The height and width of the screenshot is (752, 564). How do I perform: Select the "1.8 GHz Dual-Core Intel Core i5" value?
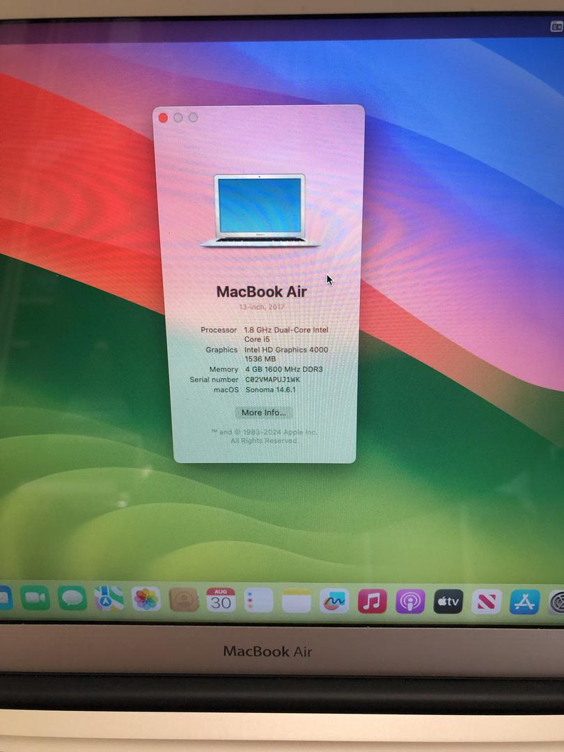coord(286,334)
